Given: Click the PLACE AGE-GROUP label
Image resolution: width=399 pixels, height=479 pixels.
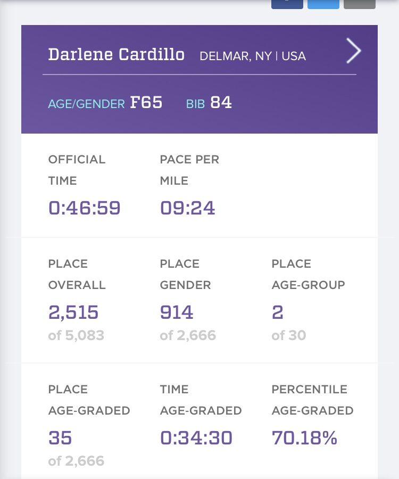Looking at the screenshot, I should (308, 274).
